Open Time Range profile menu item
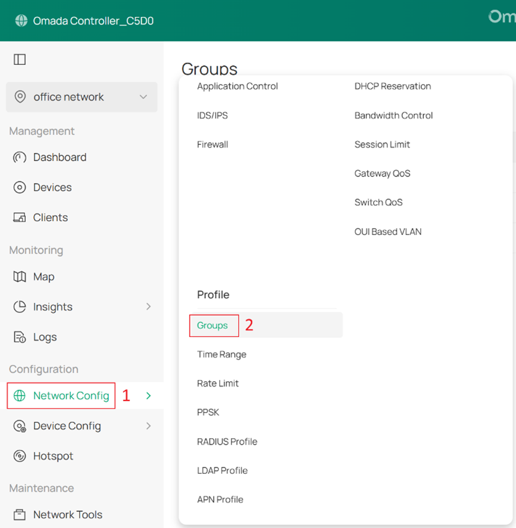516x528 pixels. [221, 354]
